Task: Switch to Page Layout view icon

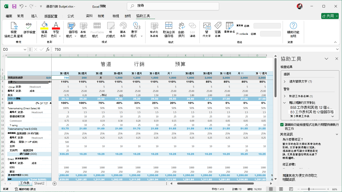Action: tap(281, 189)
